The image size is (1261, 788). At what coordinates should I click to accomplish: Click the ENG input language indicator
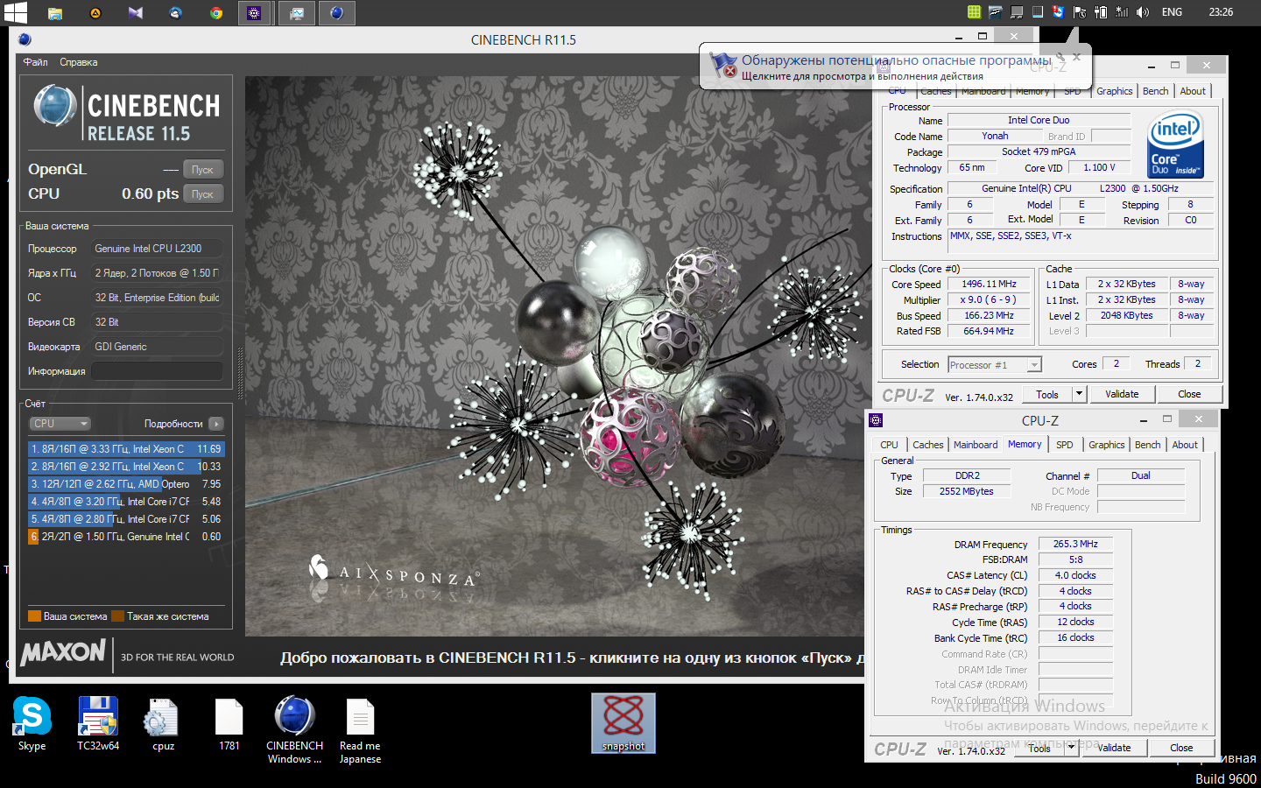(x=1172, y=12)
